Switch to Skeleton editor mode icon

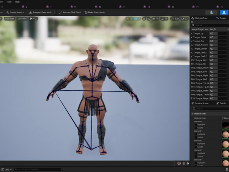[211, 12]
